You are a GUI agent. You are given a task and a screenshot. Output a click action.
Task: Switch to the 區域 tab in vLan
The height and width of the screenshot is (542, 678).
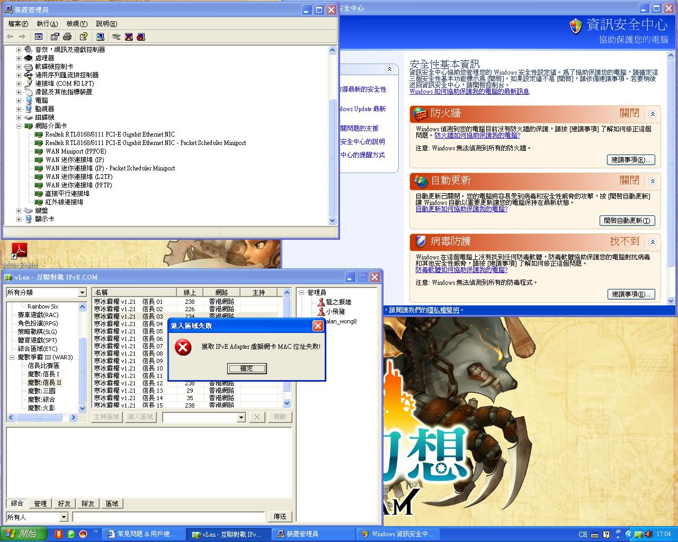click(112, 503)
